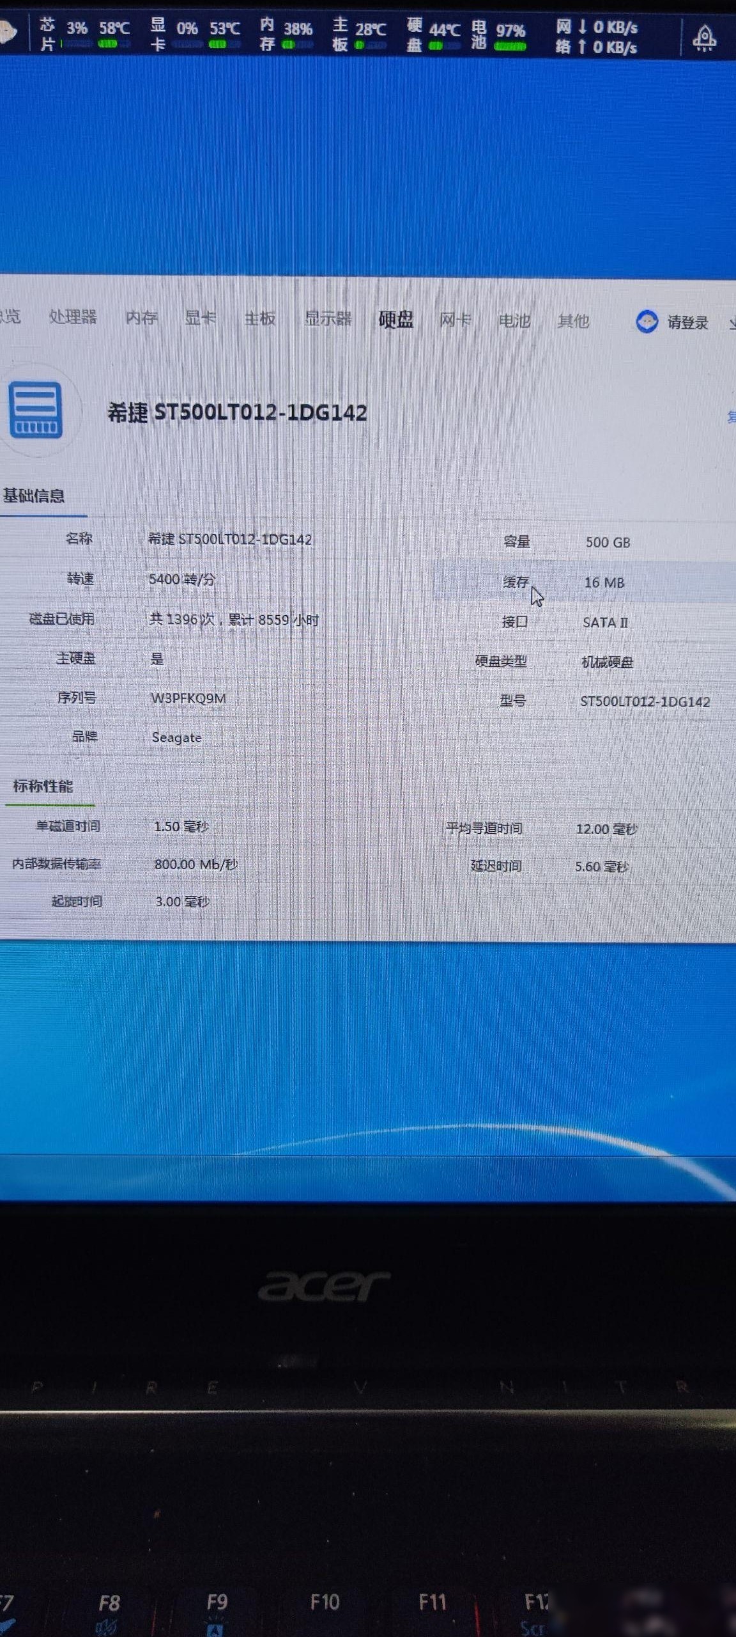Click the serial number W3PFKQ9M
The width and height of the screenshot is (736, 1637).
tap(188, 698)
